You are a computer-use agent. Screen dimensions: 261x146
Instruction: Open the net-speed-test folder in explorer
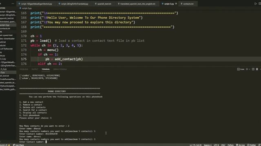(x=8, y=35)
